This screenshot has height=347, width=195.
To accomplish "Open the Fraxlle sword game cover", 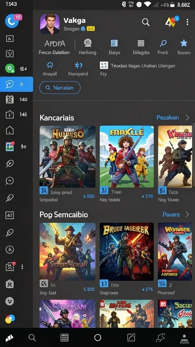I will coord(127,157).
